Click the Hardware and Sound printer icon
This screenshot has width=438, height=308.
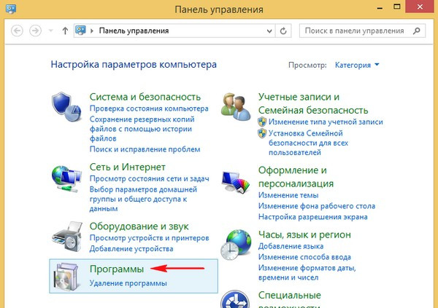67,234
